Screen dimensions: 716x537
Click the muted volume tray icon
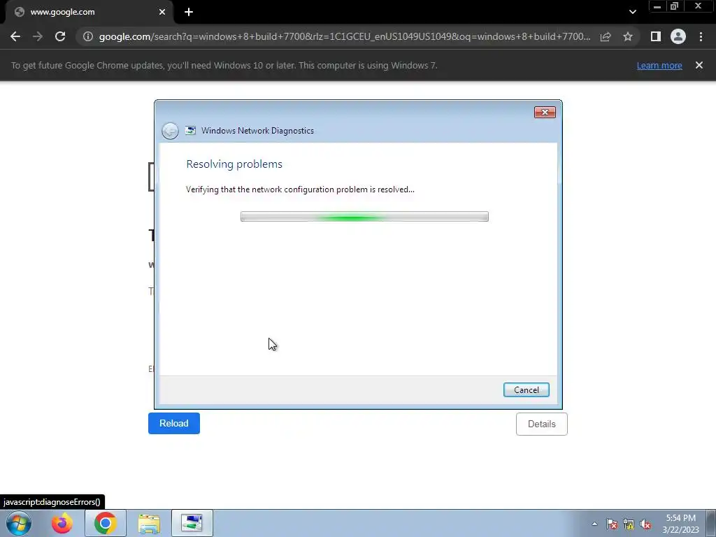pos(645,524)
